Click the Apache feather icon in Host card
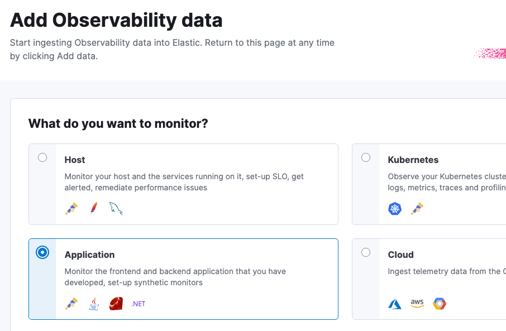The width and height of the screenshot is (506, 331). coord(94,209)
